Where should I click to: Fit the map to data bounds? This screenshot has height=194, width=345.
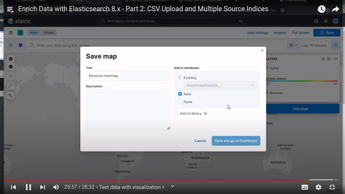click(11, 76)
